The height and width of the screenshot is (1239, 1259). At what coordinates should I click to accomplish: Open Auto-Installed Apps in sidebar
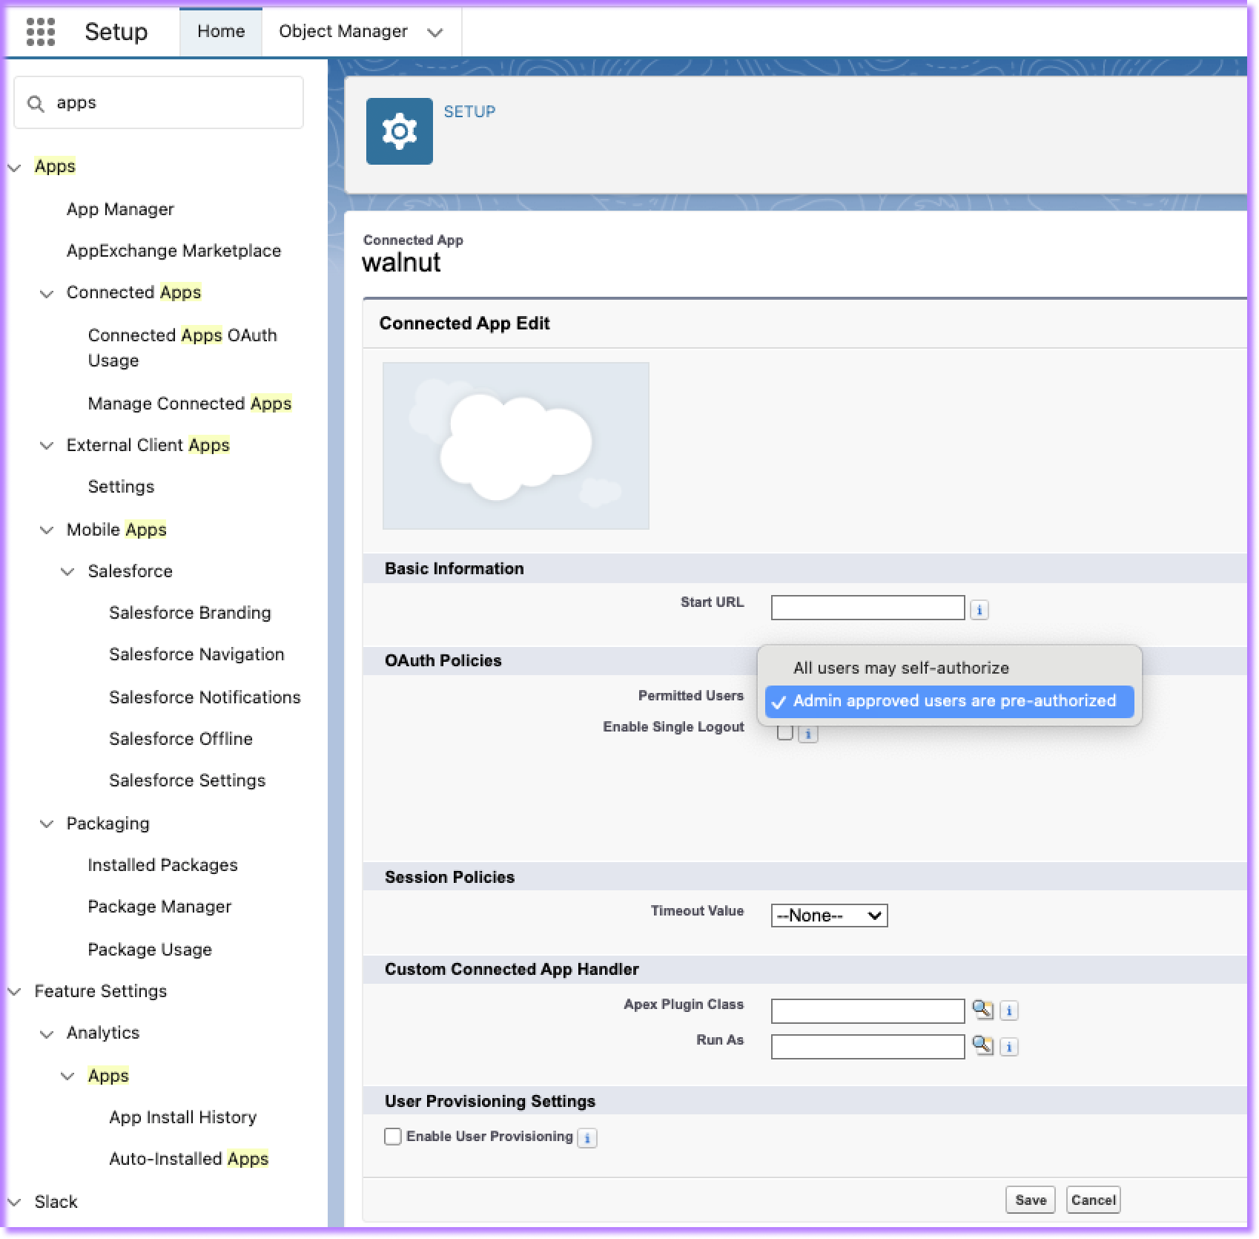pyautogui.click(x=188, y=1159)
